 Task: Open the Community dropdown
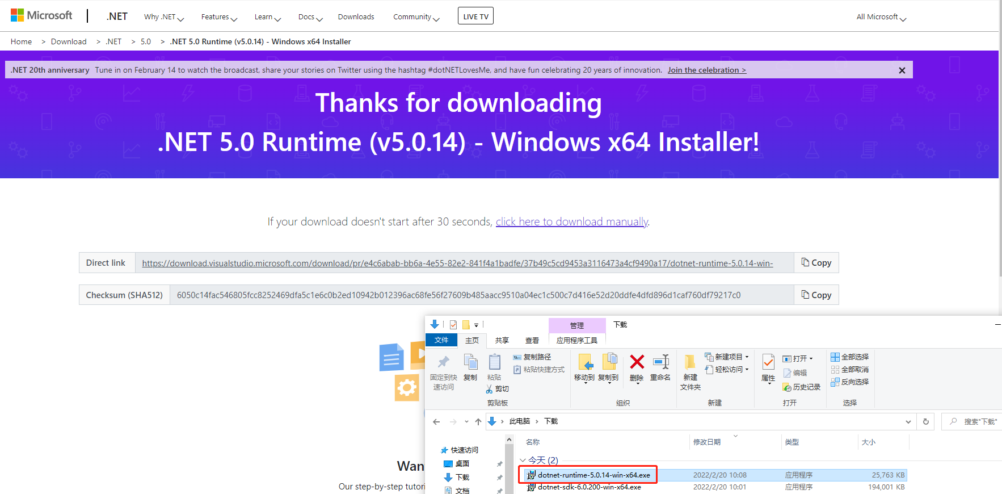tap(416, 17)
